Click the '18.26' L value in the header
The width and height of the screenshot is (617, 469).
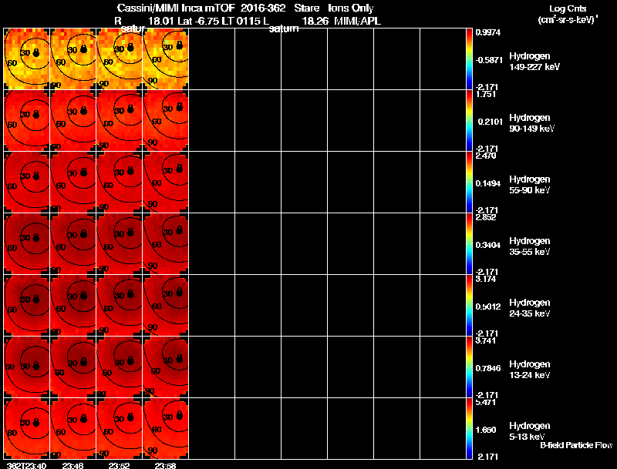315,22
